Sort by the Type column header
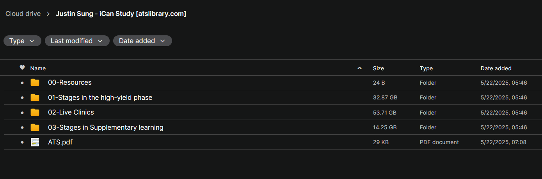The width and height of the screenshot is (542, 179). 426,68
